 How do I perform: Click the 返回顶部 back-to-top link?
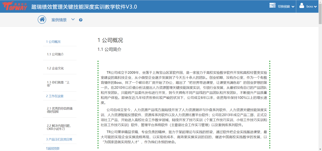pyautogui.click(x=53, y=148)
